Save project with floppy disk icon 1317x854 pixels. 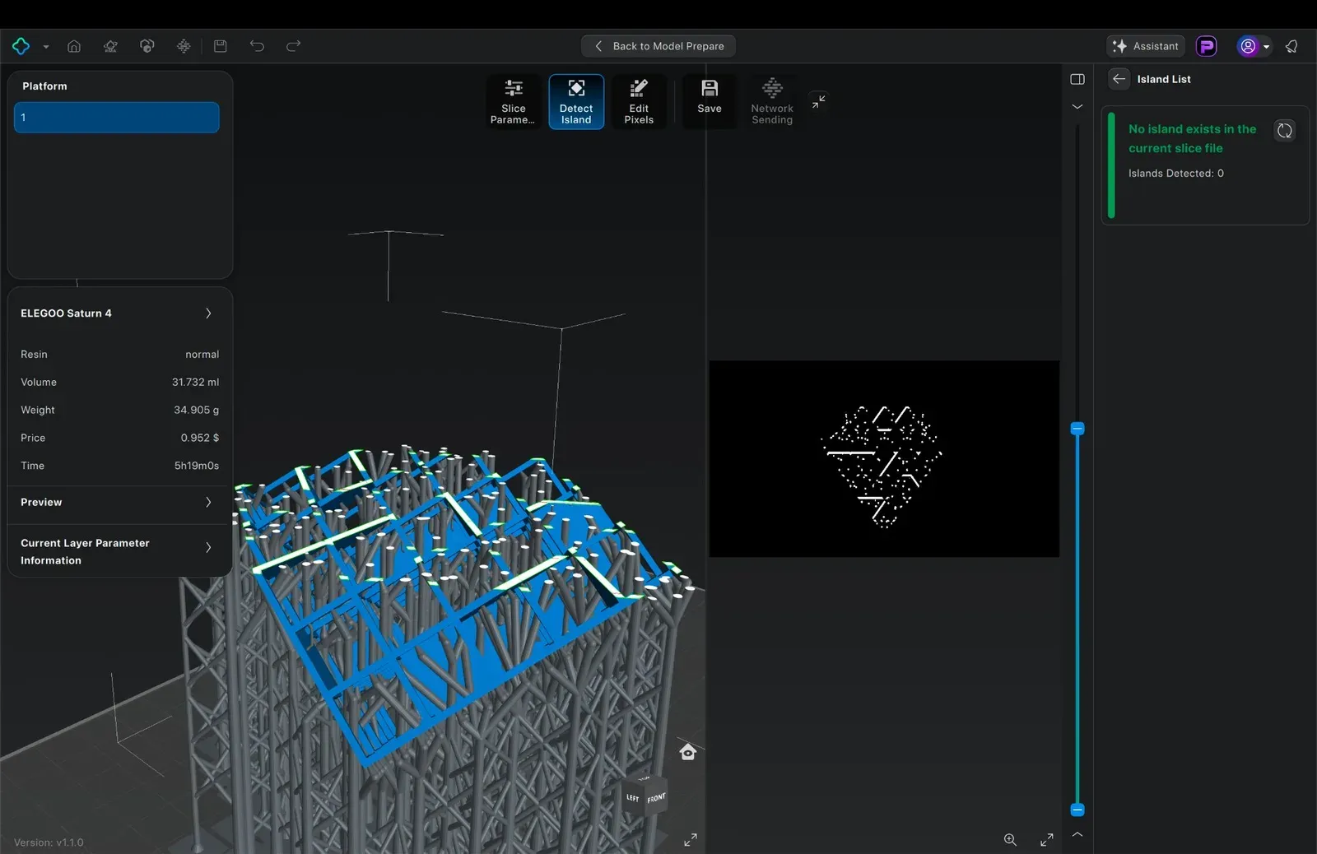coord(220,46)
